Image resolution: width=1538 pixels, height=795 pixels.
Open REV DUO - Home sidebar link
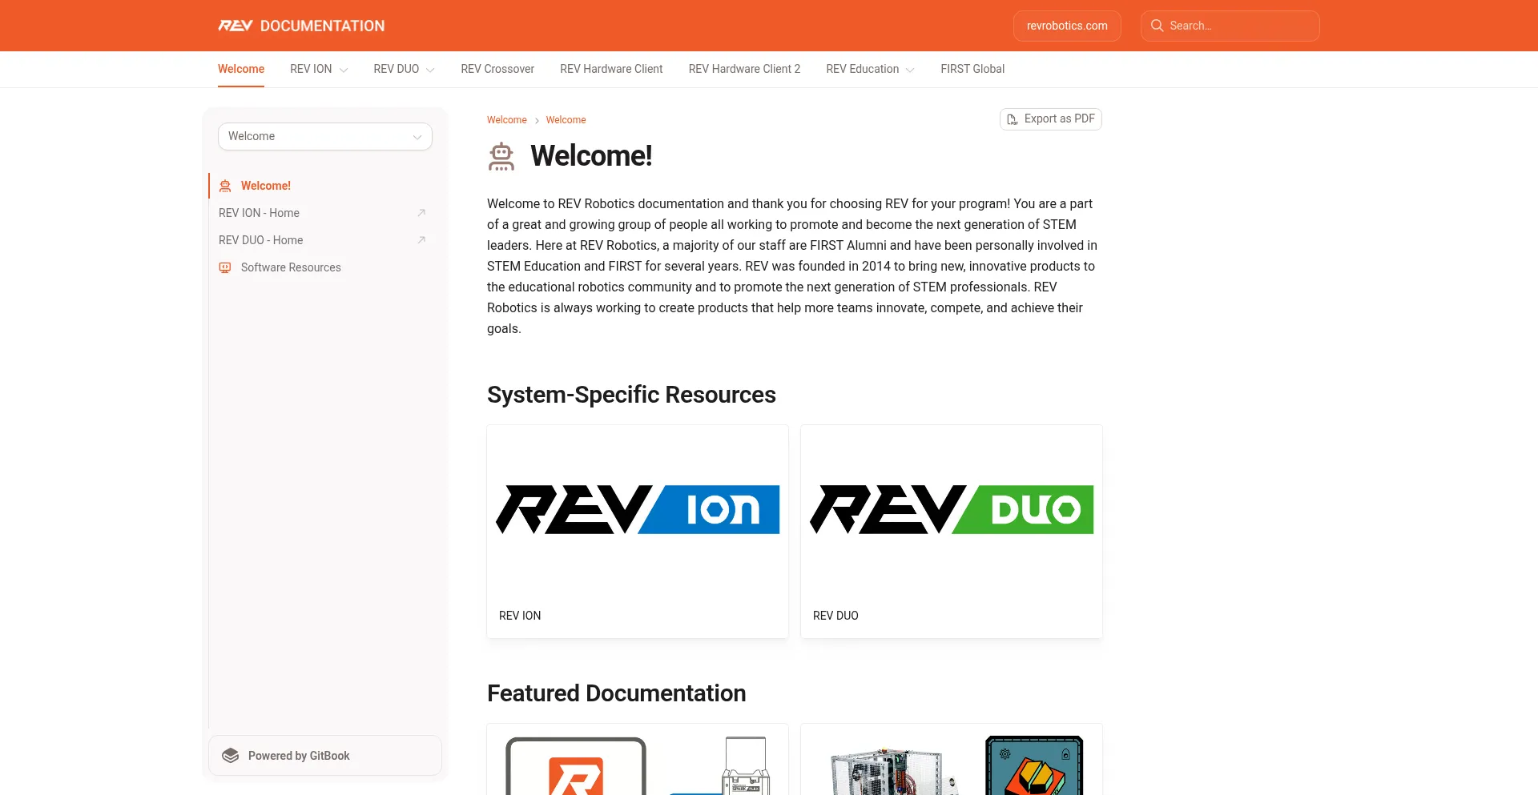point(320,240)
